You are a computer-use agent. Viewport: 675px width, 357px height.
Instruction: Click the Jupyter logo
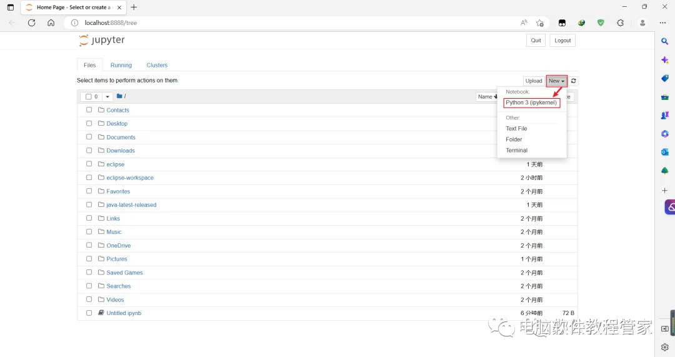click(102, 40)
